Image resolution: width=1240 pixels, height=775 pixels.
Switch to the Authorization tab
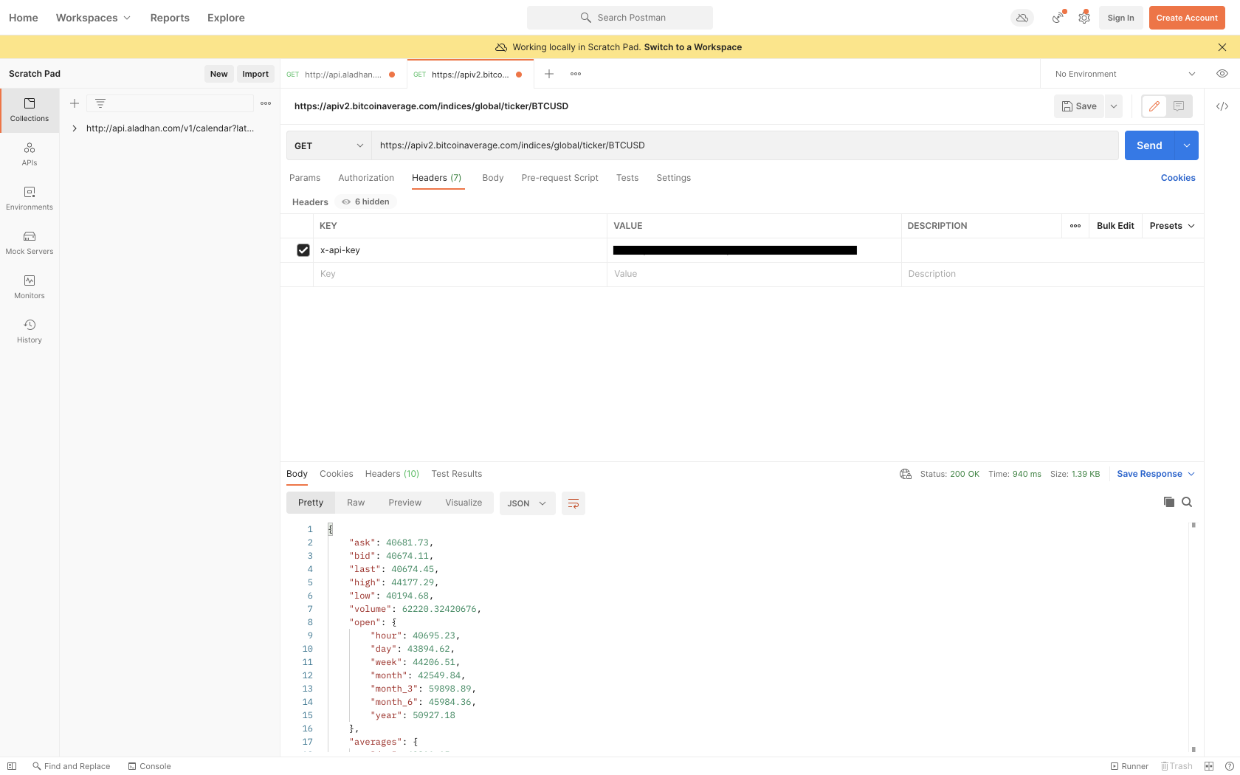coord(366,178)
